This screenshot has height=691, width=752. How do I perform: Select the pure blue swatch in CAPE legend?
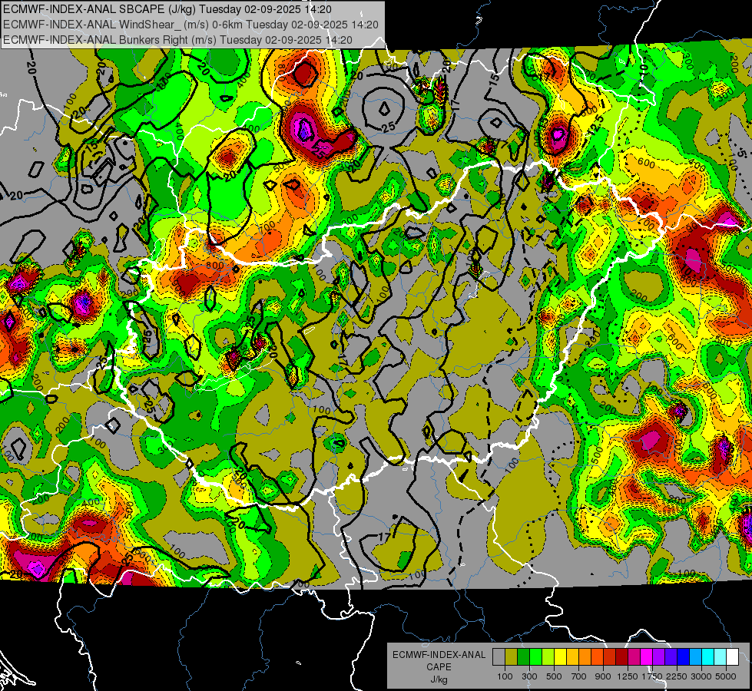click(684, 656)
